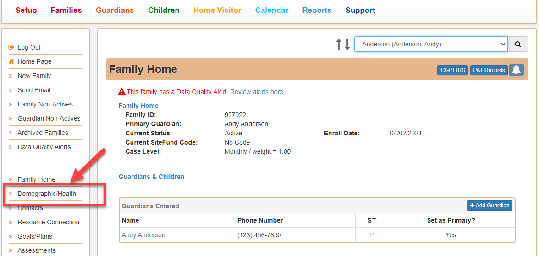Click the PAT Records button
This screenshot has height=256, width=539.
(x=489, y=70)
